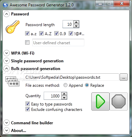Open the file browse "..." button
This screenshot has width=132, height=137.
pyautogui.click(x=124, y=77)
